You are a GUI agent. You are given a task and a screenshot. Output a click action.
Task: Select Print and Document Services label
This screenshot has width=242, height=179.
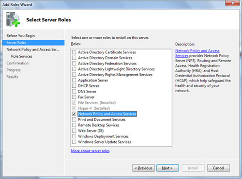[102, 119]
